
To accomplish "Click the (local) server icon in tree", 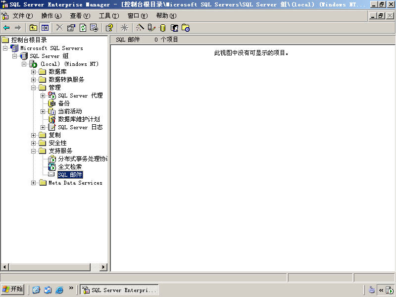I will coord(33,64).
